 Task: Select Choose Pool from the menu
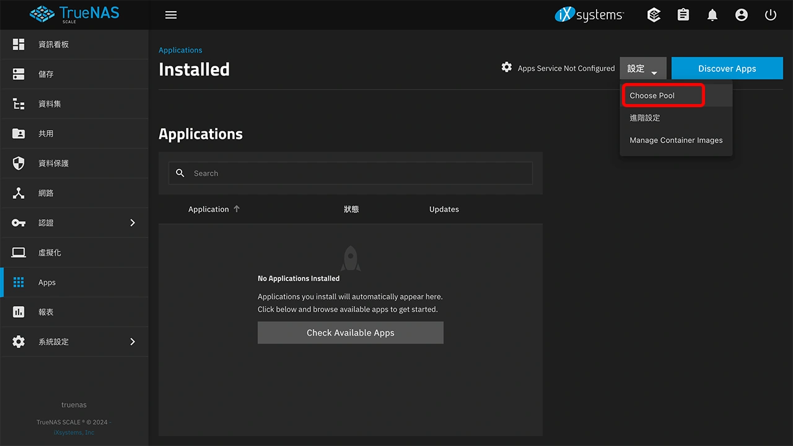(x=652, y=95)
